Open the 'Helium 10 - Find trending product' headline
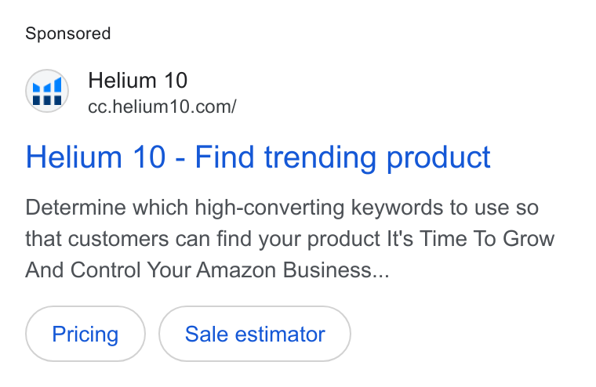This screenshot has width=596, height=387. (x=258, y=157)
